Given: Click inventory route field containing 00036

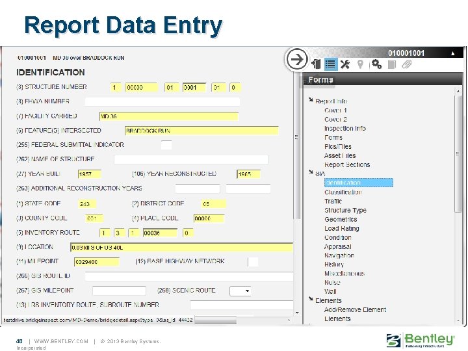Looking at the screenshot, I should tap(160, 233).
